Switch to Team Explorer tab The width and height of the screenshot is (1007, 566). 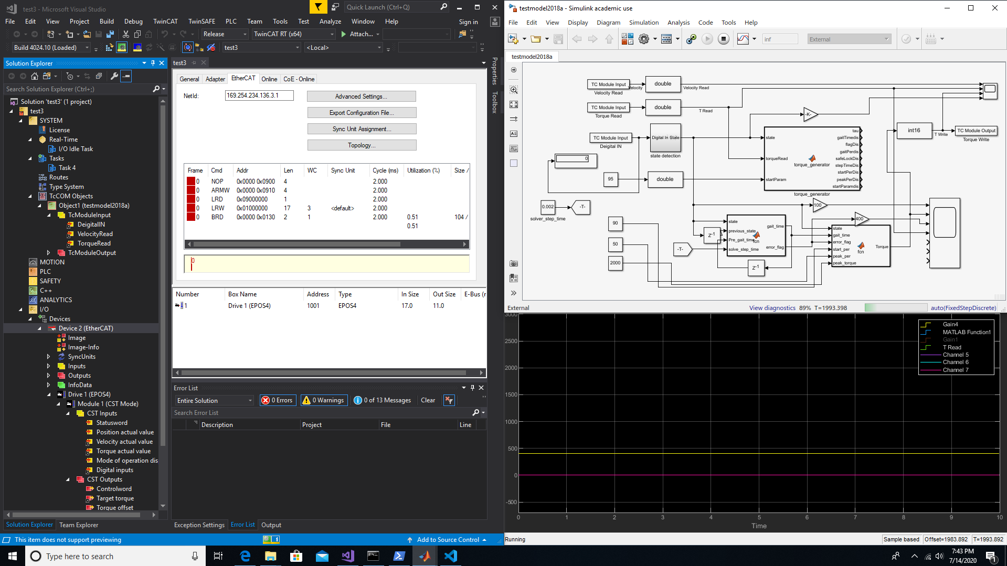click(x=79, y=525)
